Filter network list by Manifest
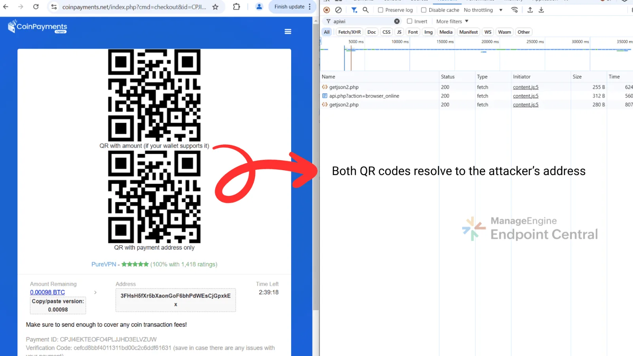The width and height of the screenshot is (633, 356). click(468, 32)
